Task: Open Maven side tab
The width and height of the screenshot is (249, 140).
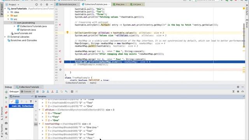Action: pyautogui.click(x=247, y=23)
